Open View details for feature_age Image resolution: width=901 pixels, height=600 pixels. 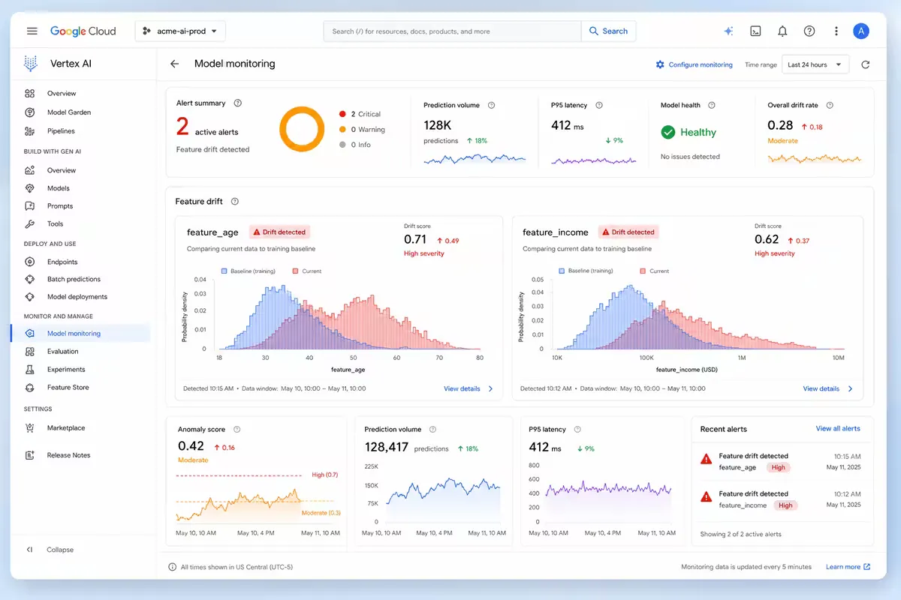462,388
